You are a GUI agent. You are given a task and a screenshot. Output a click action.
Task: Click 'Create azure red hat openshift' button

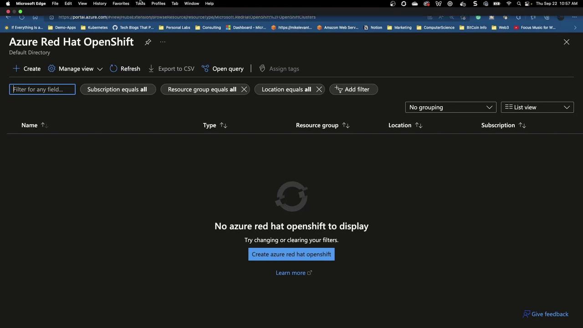291,254
